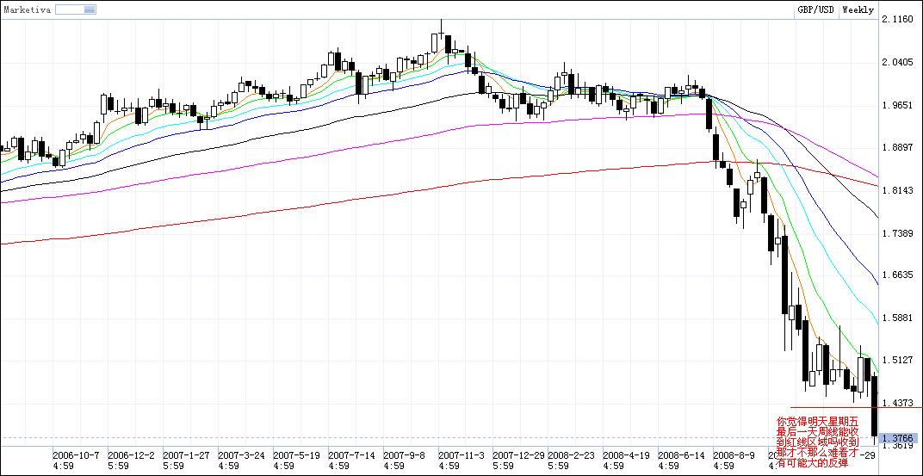Click the 2008-4-19 date axis label
The width and height of the screenshot is (923, 476).
[x=626, y=461]
